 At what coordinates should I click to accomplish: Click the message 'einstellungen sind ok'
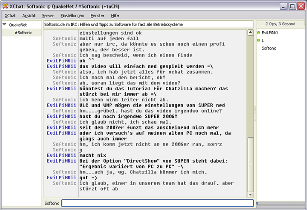[x=111, y=33]
